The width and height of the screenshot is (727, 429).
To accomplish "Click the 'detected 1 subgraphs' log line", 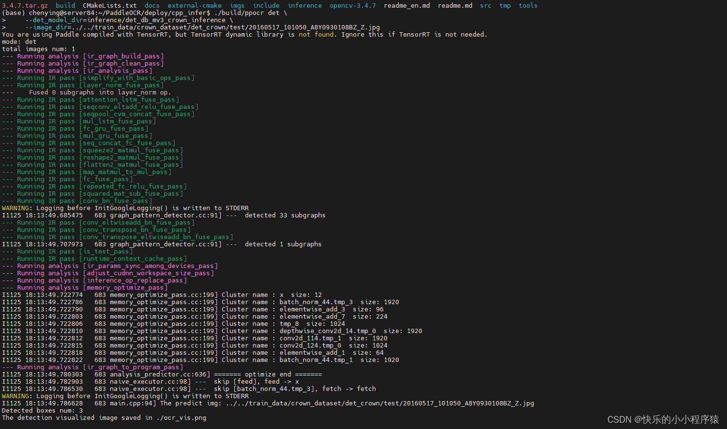I will click(162, 244).
